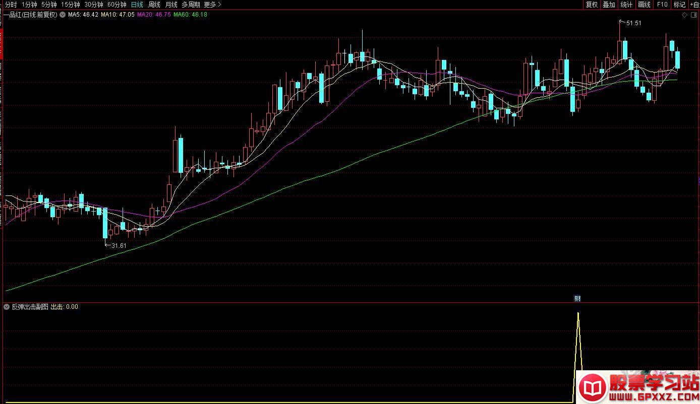Open the 叠加 overlay tool
Screen dimensions: 700x404
(609, 5)
